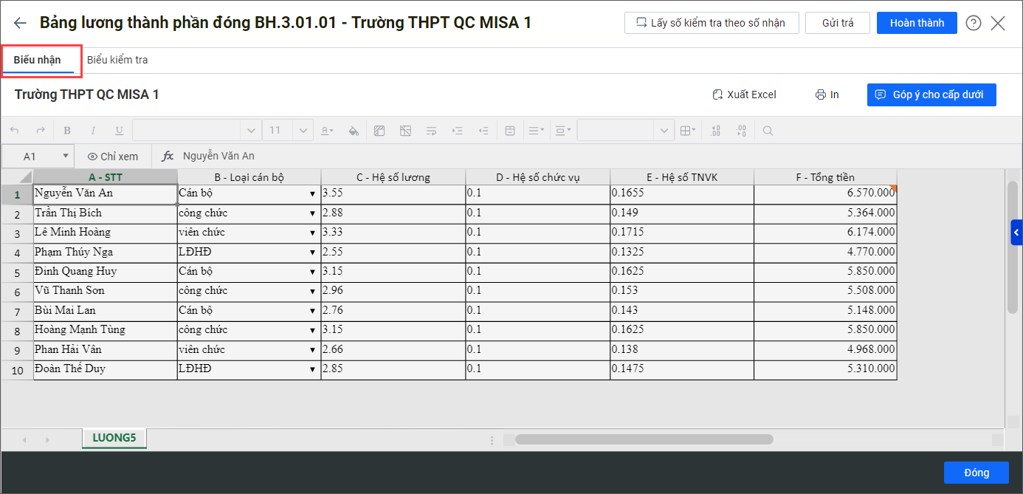
Task: Toggle the Chỉ xem view mode
Action: (113, 157)
